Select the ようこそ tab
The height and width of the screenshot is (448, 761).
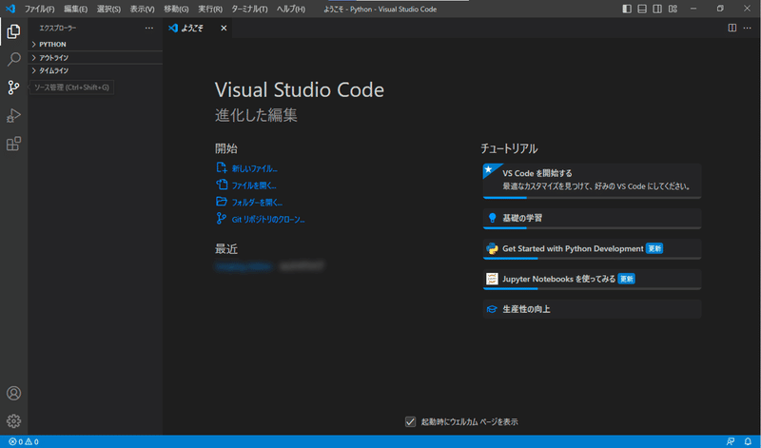pyautogui.click(x=198, y=29)
